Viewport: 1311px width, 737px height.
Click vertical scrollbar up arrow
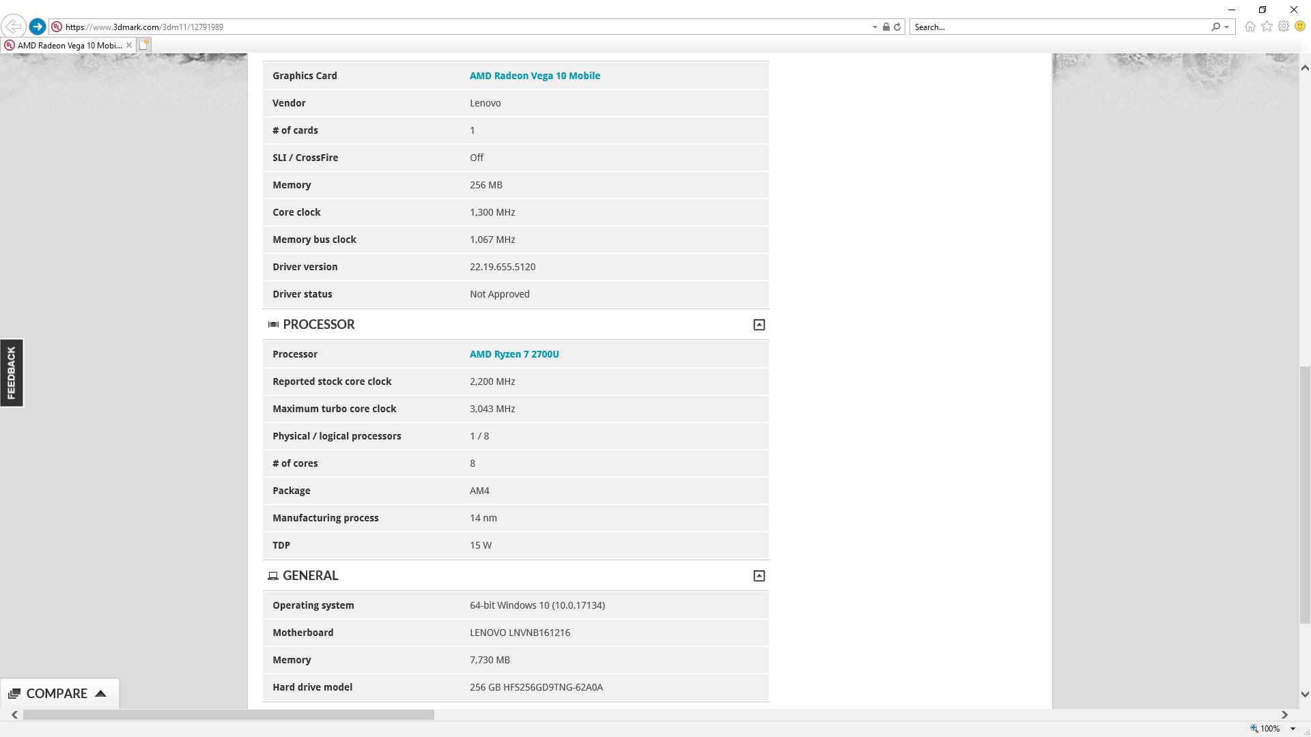1305,68
